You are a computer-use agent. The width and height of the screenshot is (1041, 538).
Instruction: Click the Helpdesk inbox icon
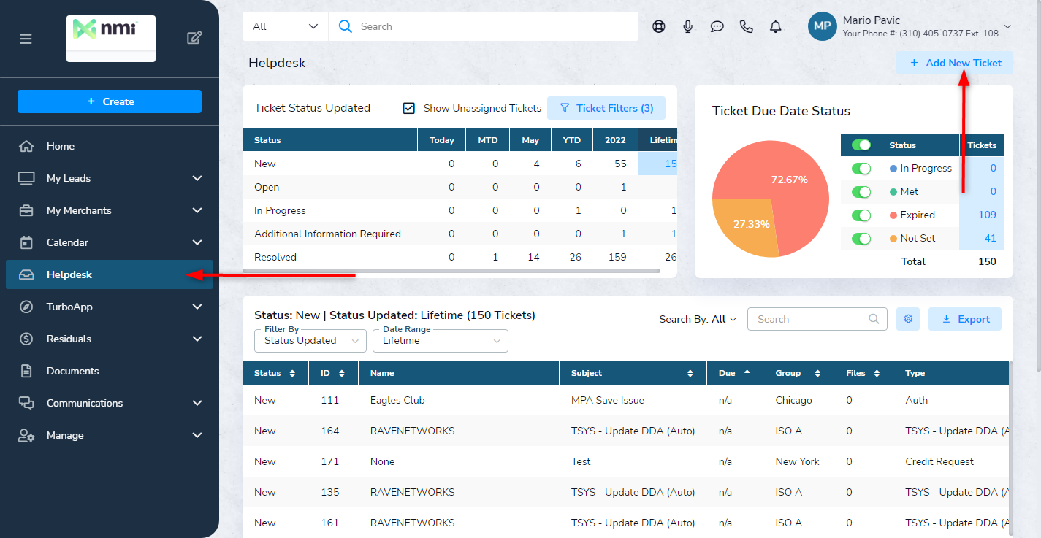tap(26, 274)
